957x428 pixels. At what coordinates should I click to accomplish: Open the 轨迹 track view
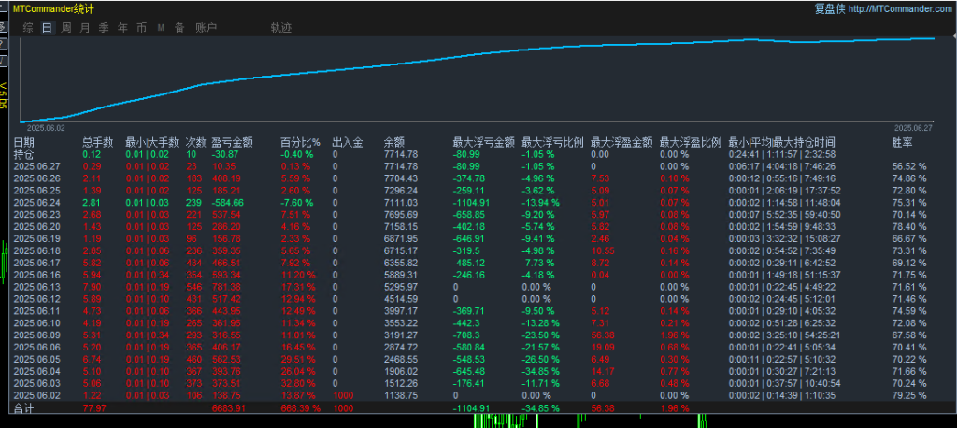(x=280, y=28)
